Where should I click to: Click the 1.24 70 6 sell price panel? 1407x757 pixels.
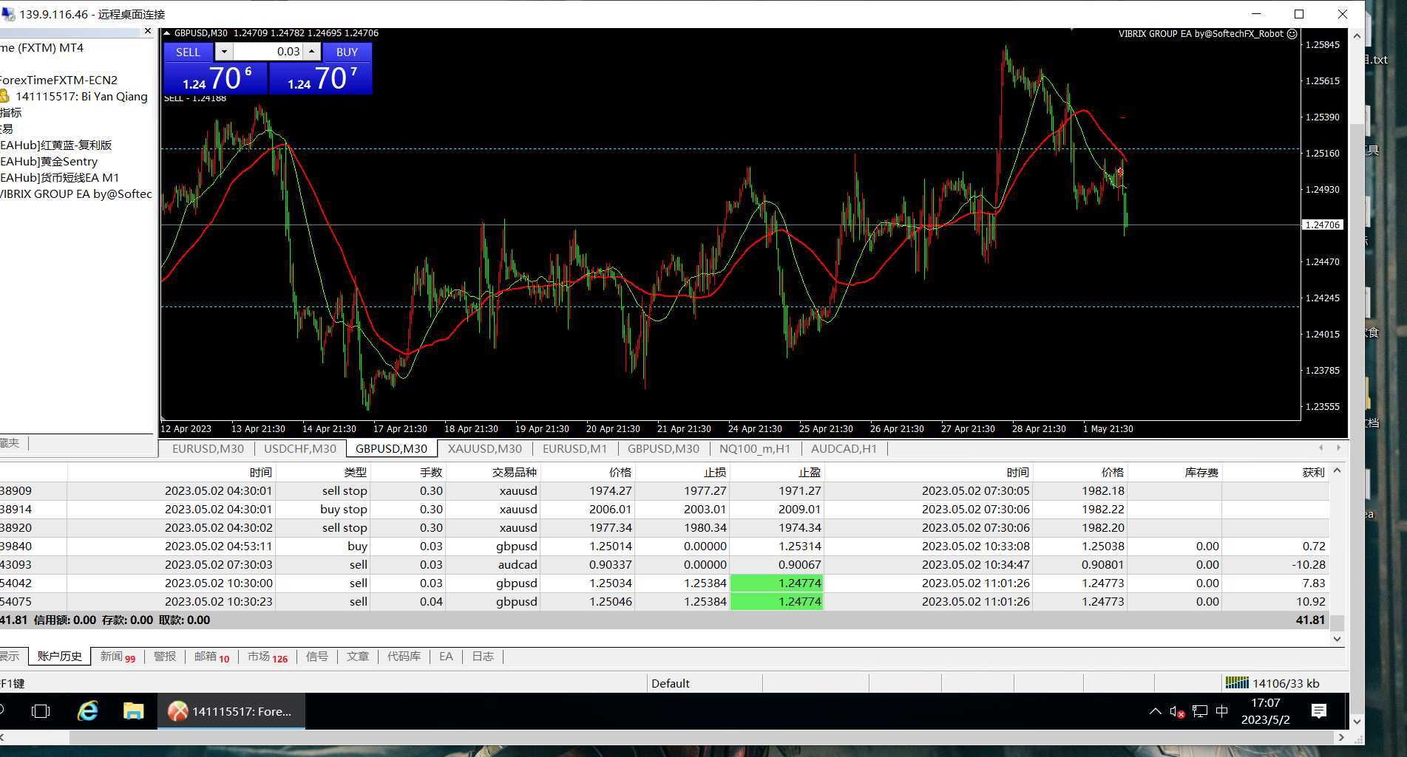[215, 78]
